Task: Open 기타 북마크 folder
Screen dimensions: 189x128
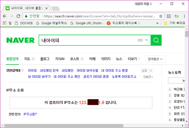Action: (x=175, y=23)
